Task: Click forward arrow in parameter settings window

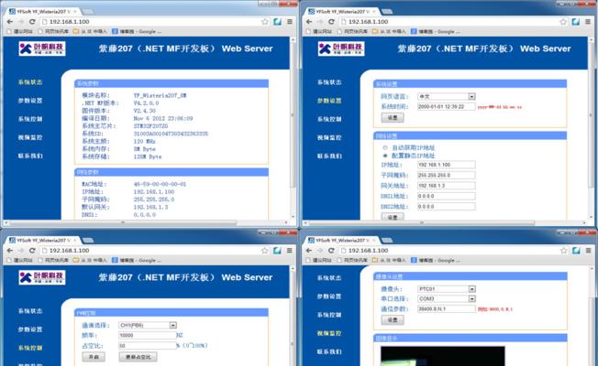Action: (320, 22)
